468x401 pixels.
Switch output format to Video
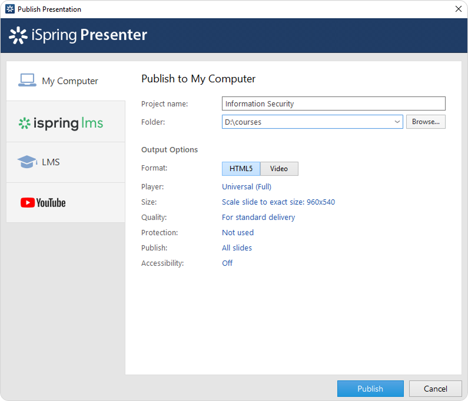tap(279, 169)
